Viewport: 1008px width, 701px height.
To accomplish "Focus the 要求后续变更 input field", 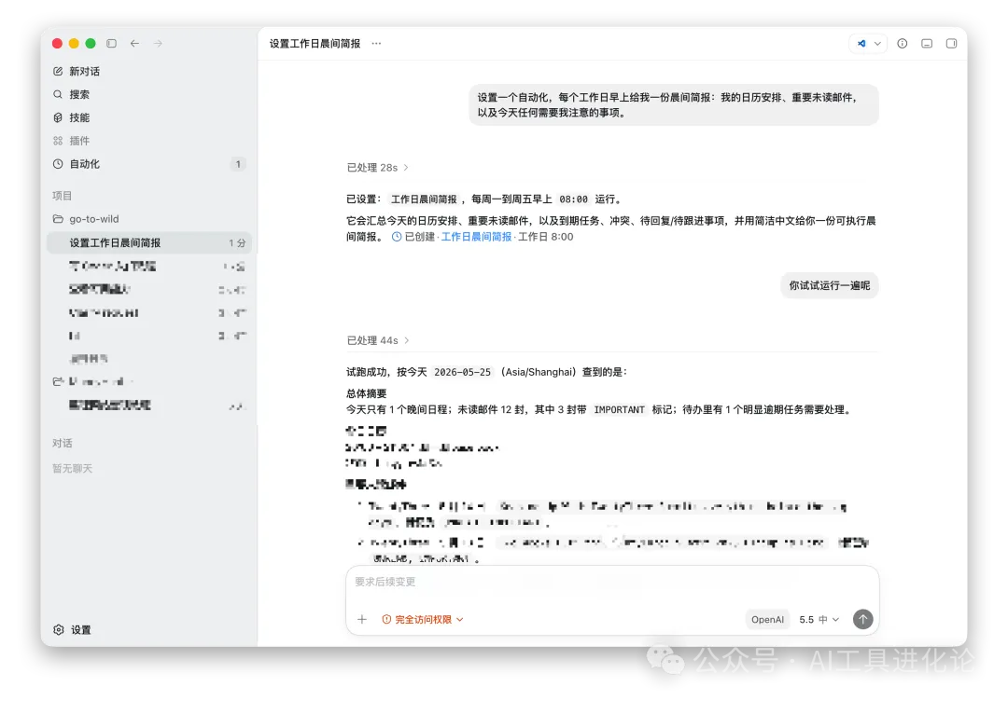I will [612, 583].
